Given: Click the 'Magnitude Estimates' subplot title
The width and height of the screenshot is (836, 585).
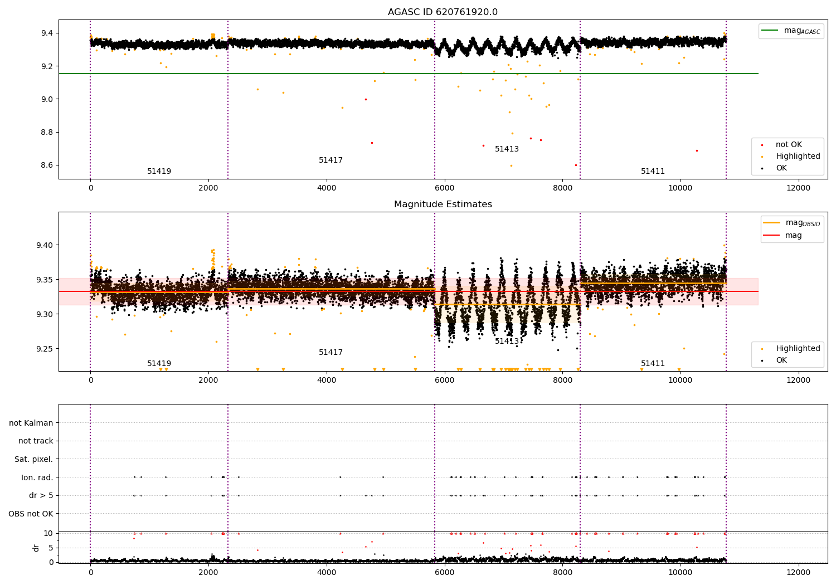Looking at the screenshot, I should (x=443, y=204).
